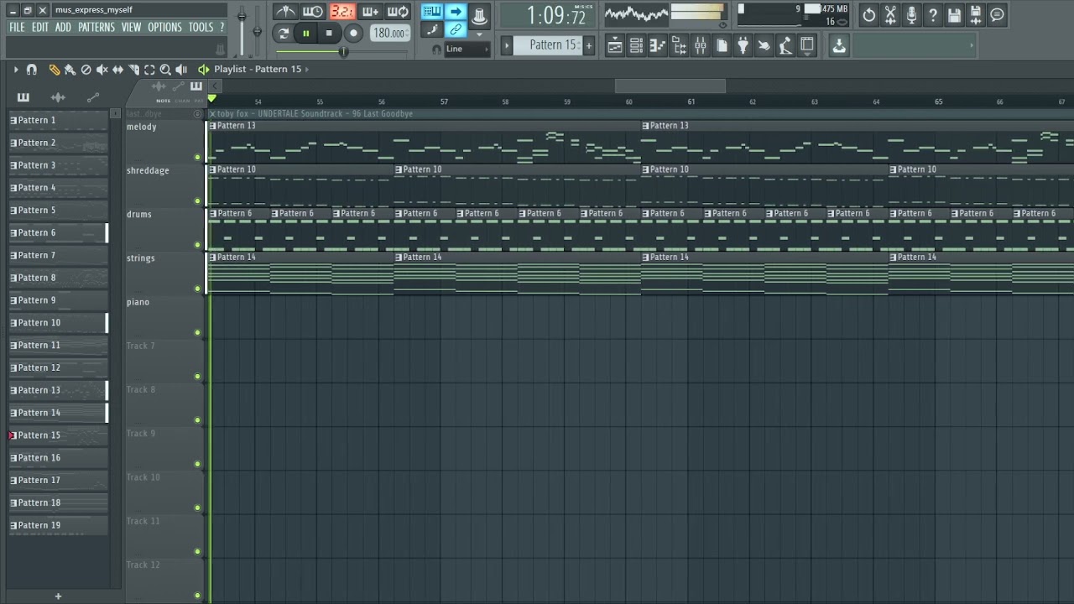Image resolution: width=1074 pixels, height=604 pixels.
Task: Open previous pattern selector arrow
Action: [x=507, y=45]
